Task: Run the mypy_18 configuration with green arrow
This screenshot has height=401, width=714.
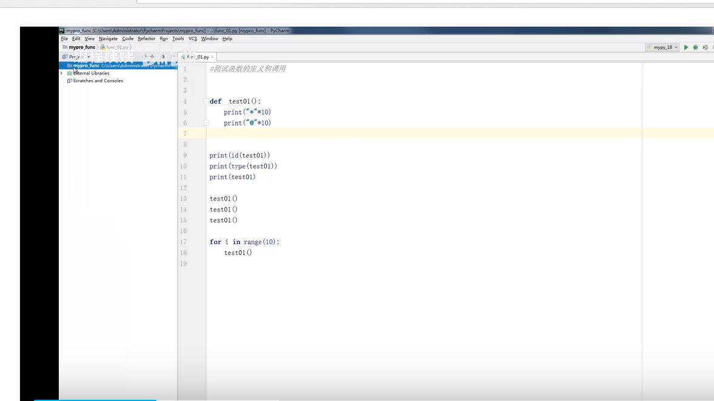Action: coord(686,47)
